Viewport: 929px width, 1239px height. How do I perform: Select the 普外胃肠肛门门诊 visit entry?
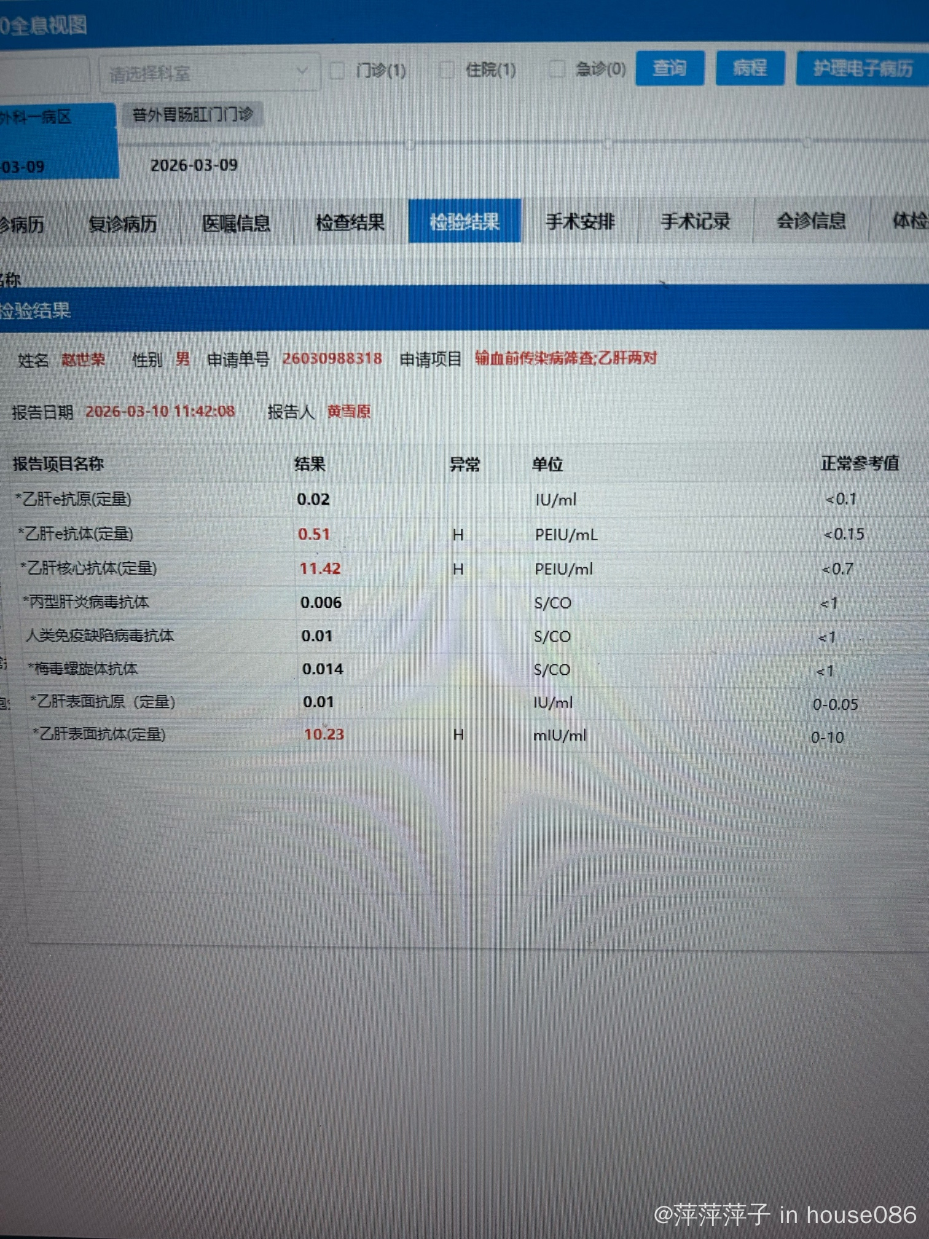(192, 115)
